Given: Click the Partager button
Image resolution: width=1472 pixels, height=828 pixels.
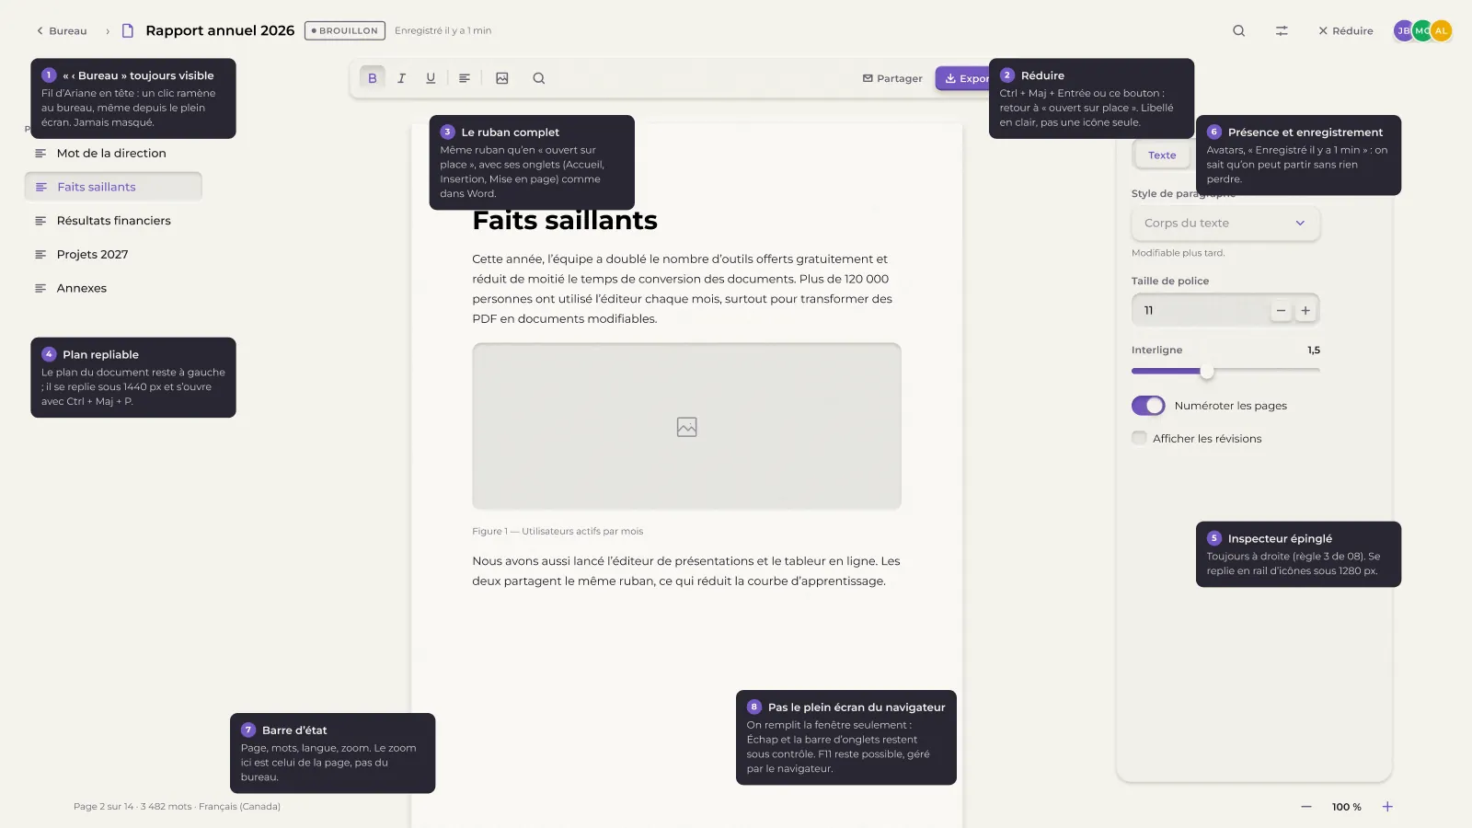Looking at the screenshot, I should (892, 78).
